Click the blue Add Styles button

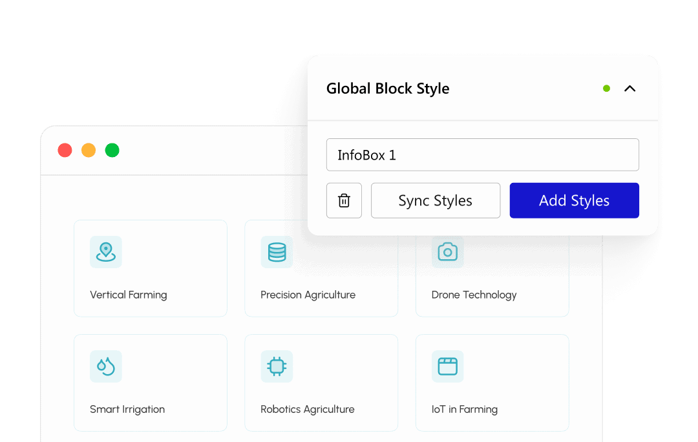(575, 200)
